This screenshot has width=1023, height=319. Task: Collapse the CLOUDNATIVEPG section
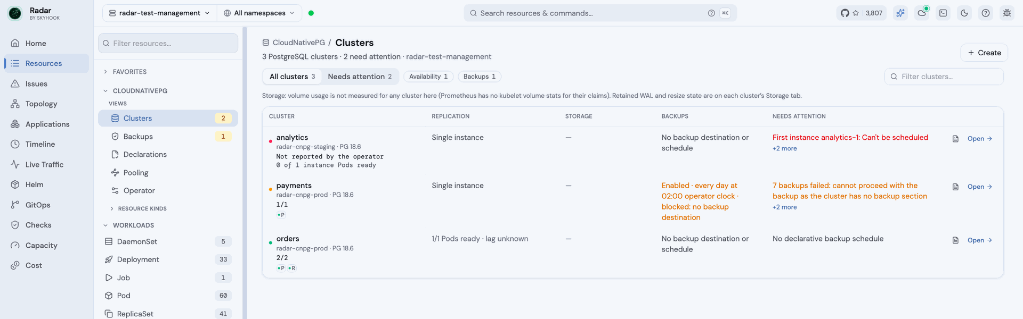(x=135, y=91)
